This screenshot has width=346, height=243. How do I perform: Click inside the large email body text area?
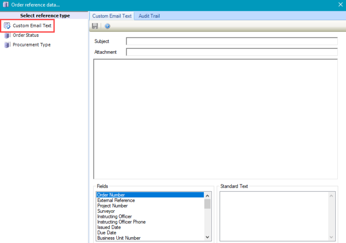pyautogui.click(x=215, y=119)
